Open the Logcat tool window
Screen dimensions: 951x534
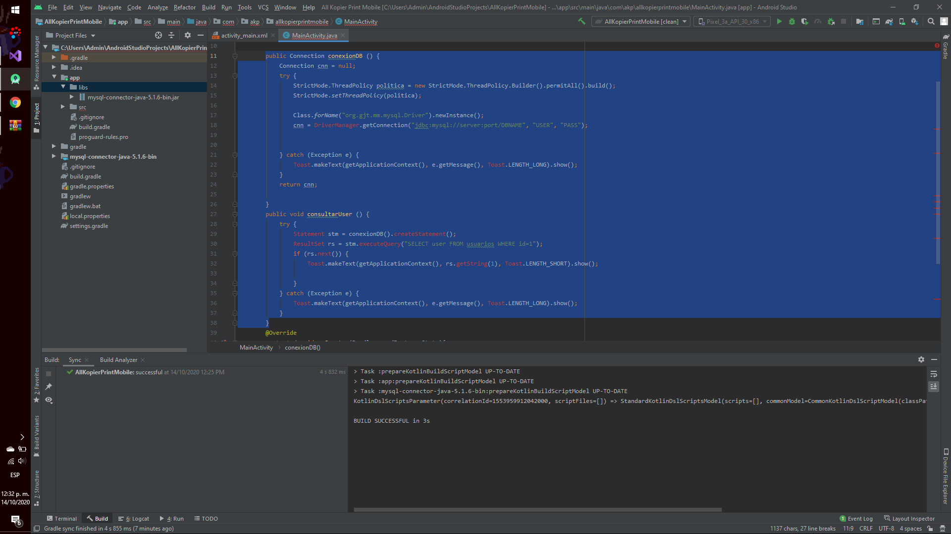134,518
